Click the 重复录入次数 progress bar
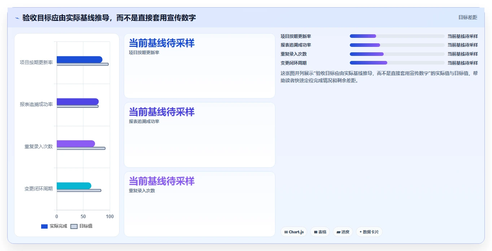Image resolution: width=492 pixels, height=251 pixels. point(397,54)
